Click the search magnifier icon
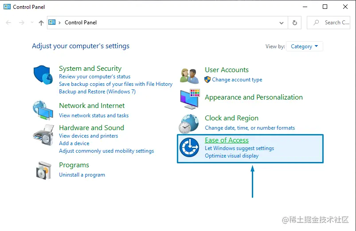Screen dimensions: 356x231 316,23
